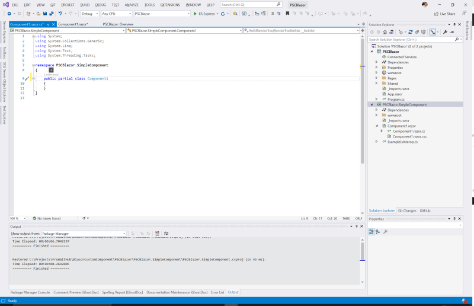
Task: Click the Open File toolbar icon
Action: (x=39, y=14)
